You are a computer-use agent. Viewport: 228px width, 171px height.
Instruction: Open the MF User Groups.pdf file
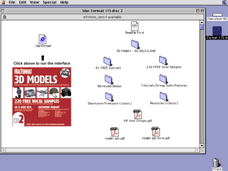click(x=138, y=114)
